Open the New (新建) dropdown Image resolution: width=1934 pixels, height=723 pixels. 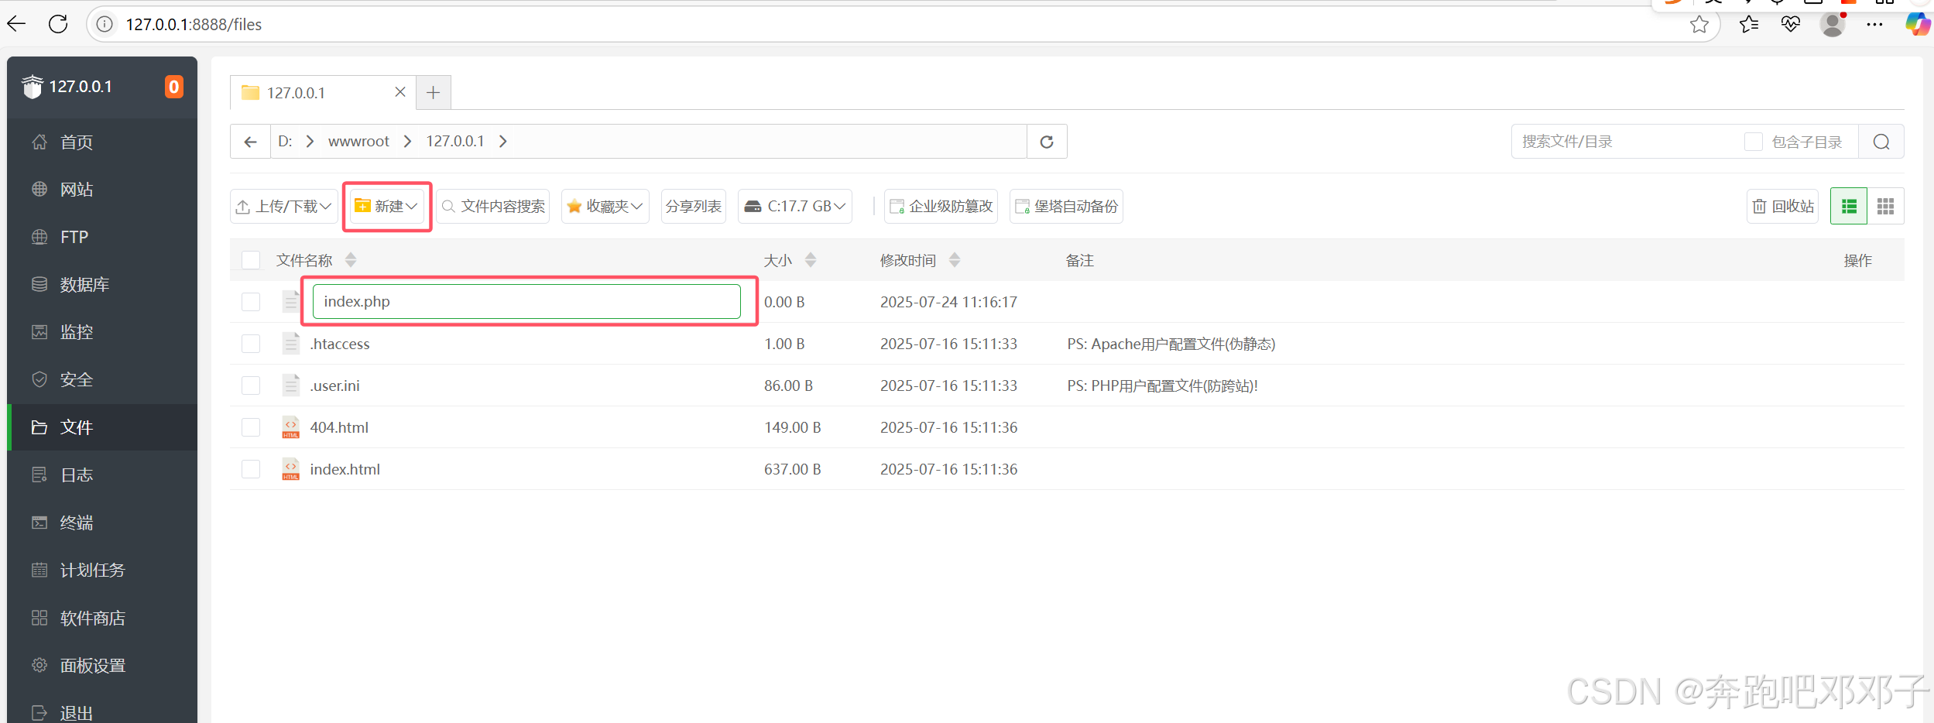pyautogui.click(x=387, y=206)
